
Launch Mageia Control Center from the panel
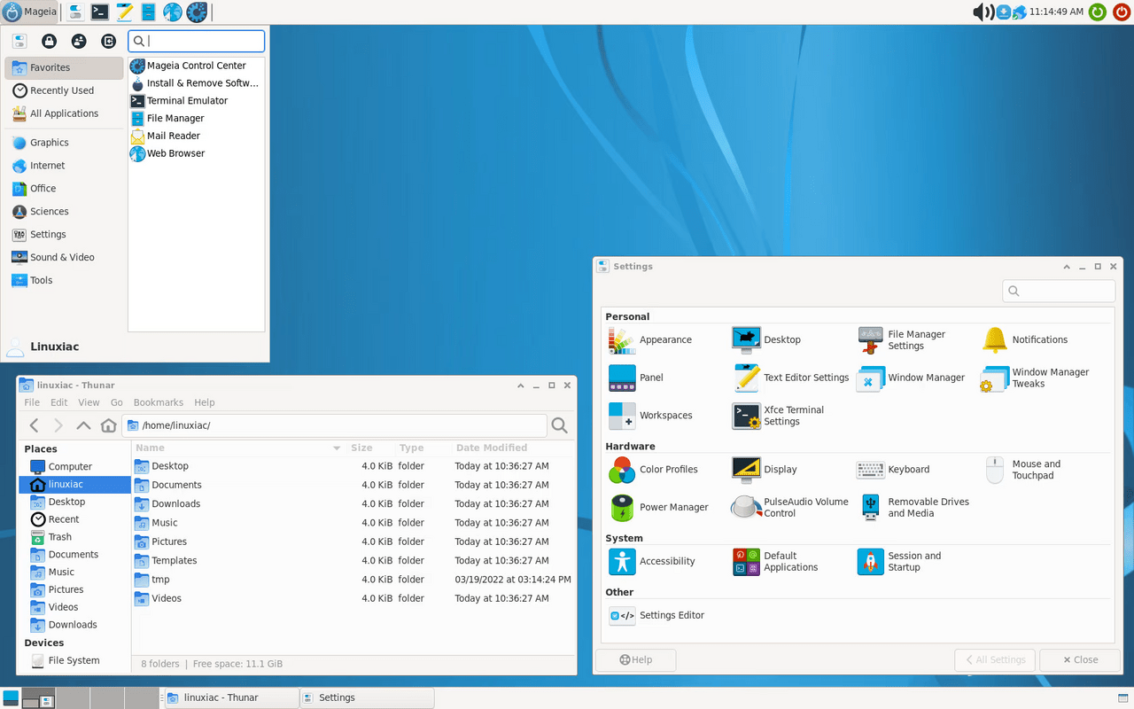pyautogui.click(x=197, y=12)
